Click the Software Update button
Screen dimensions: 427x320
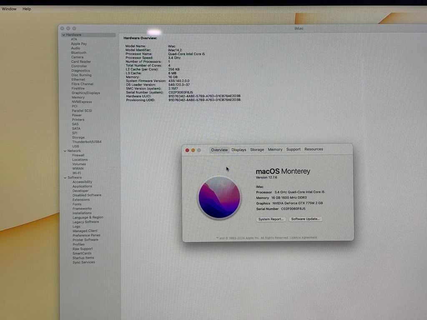[305, 219]
